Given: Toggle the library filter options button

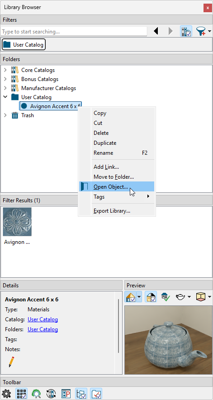Looking at the screenshot, I should point(186,31).
